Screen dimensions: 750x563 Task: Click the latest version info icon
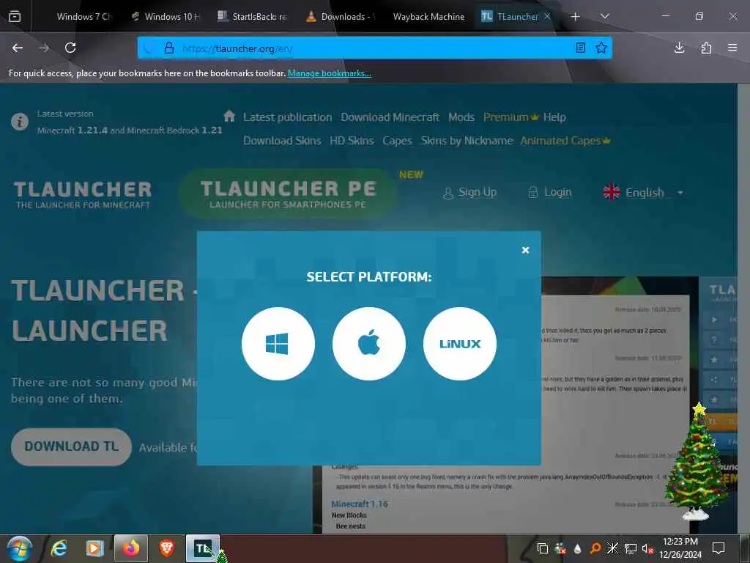20,122
